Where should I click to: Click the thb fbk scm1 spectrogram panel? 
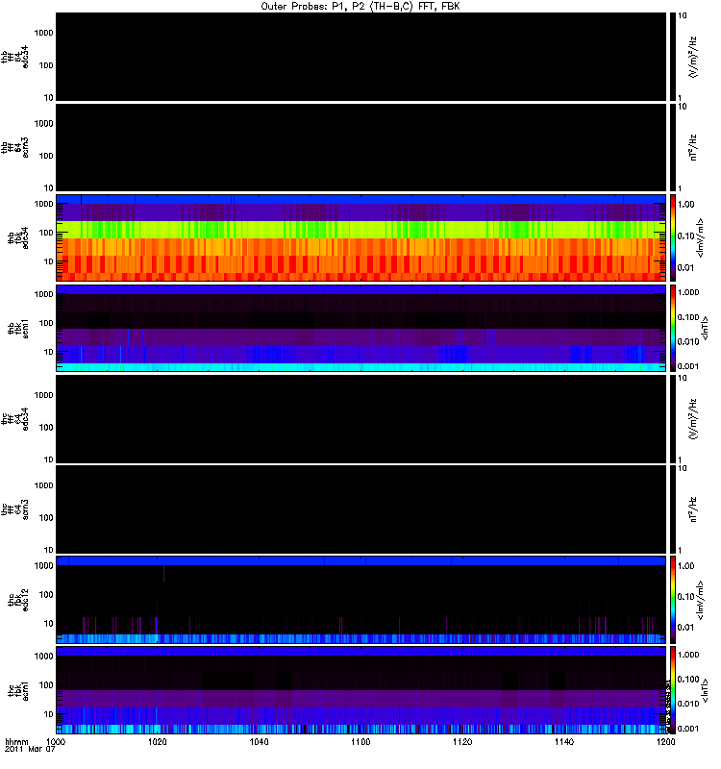(x=360, y=328)
